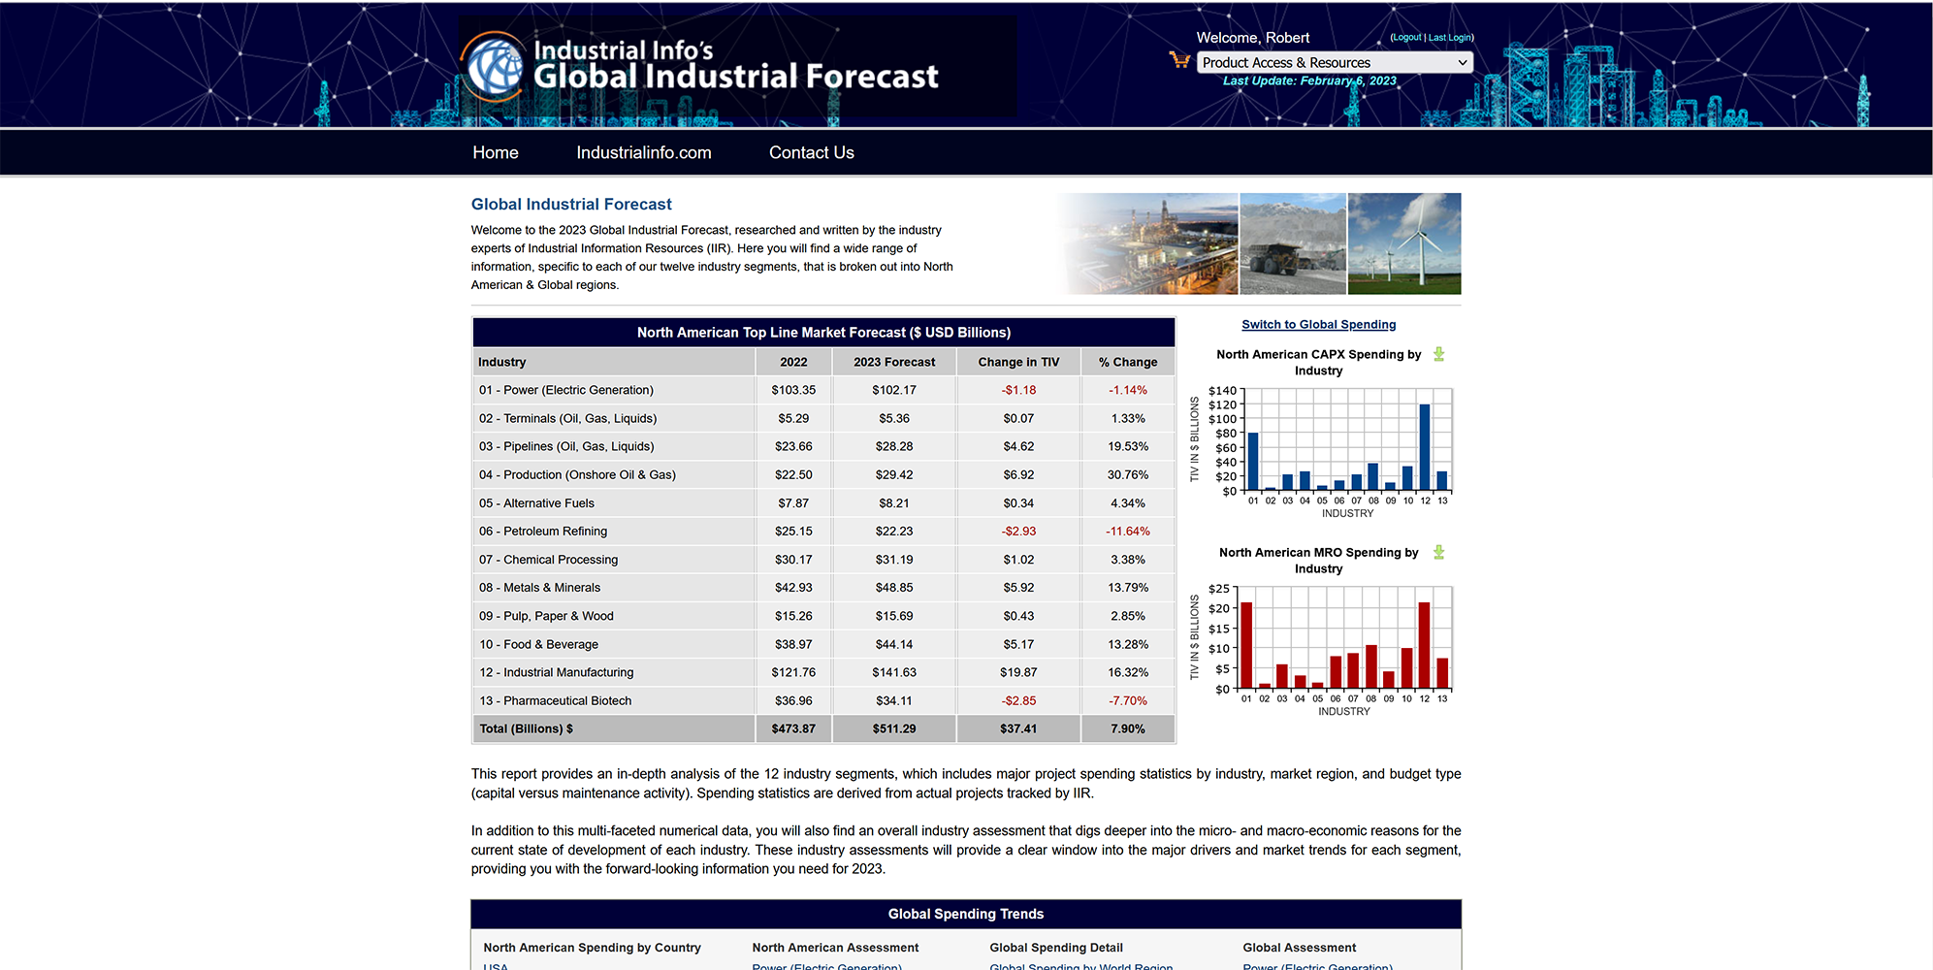Click the wind turbine photo thumbnail
The image size is (1933, 970).
[1404, 243]
